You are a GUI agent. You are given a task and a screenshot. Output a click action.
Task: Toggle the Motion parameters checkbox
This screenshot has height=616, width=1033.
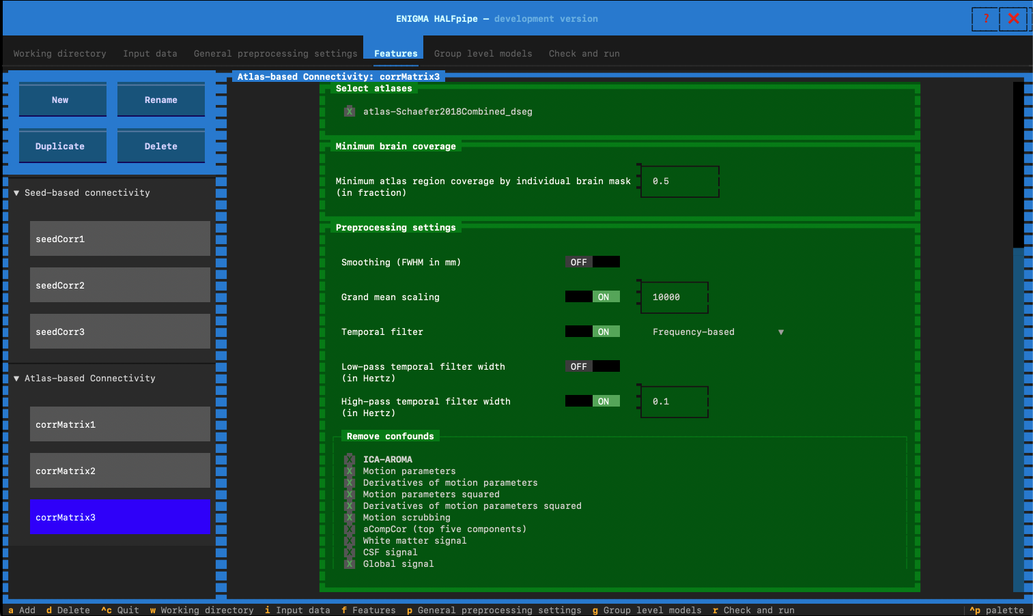(x=350, y=471)
